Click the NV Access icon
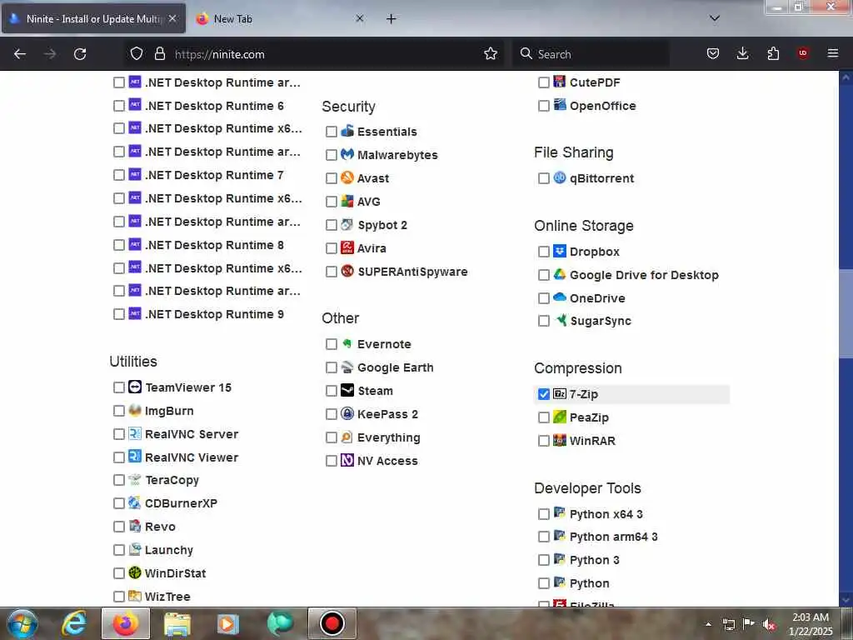 [347, 460]
